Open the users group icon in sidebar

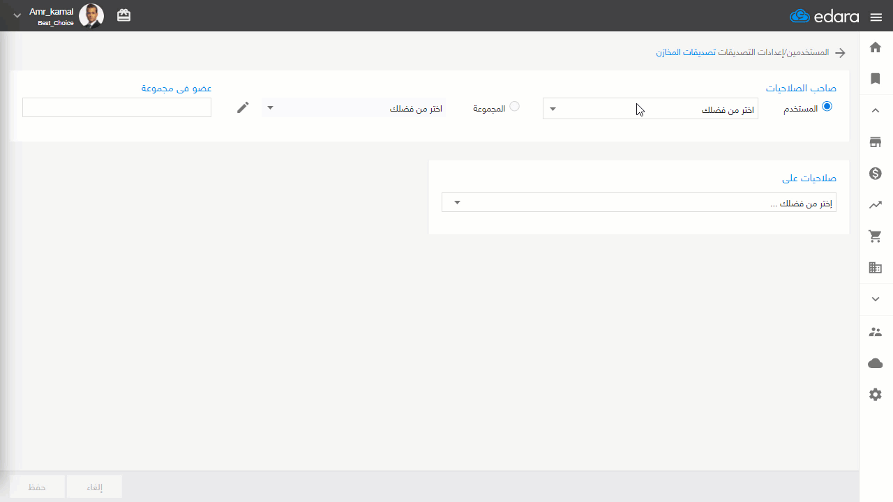click(876, 332)
